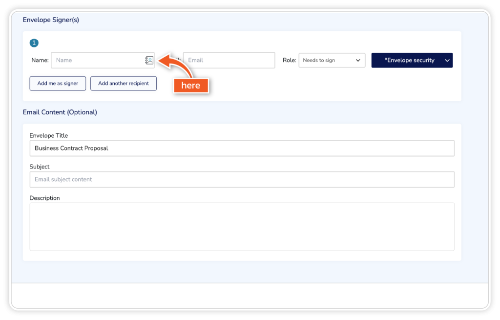The image size is (500, 320).
Task: Select the Envelope Title field with Business Contract Proposal
Action: pyautogui.click(x=242, y=148)
